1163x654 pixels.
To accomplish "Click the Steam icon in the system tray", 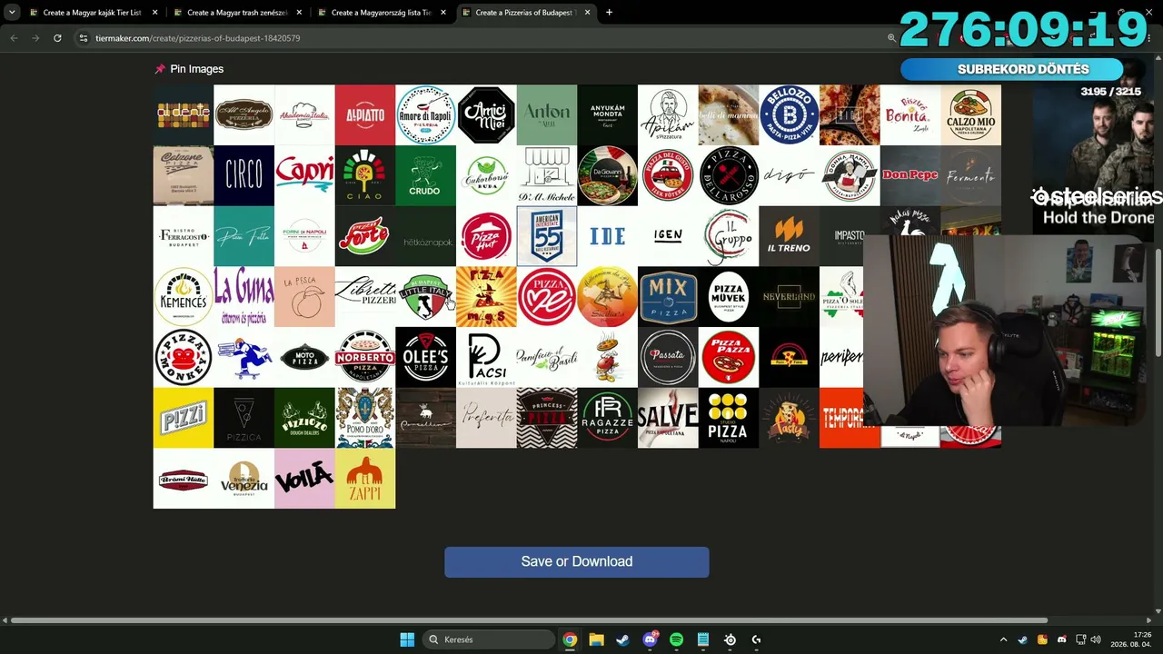I will click(1023, 639).
